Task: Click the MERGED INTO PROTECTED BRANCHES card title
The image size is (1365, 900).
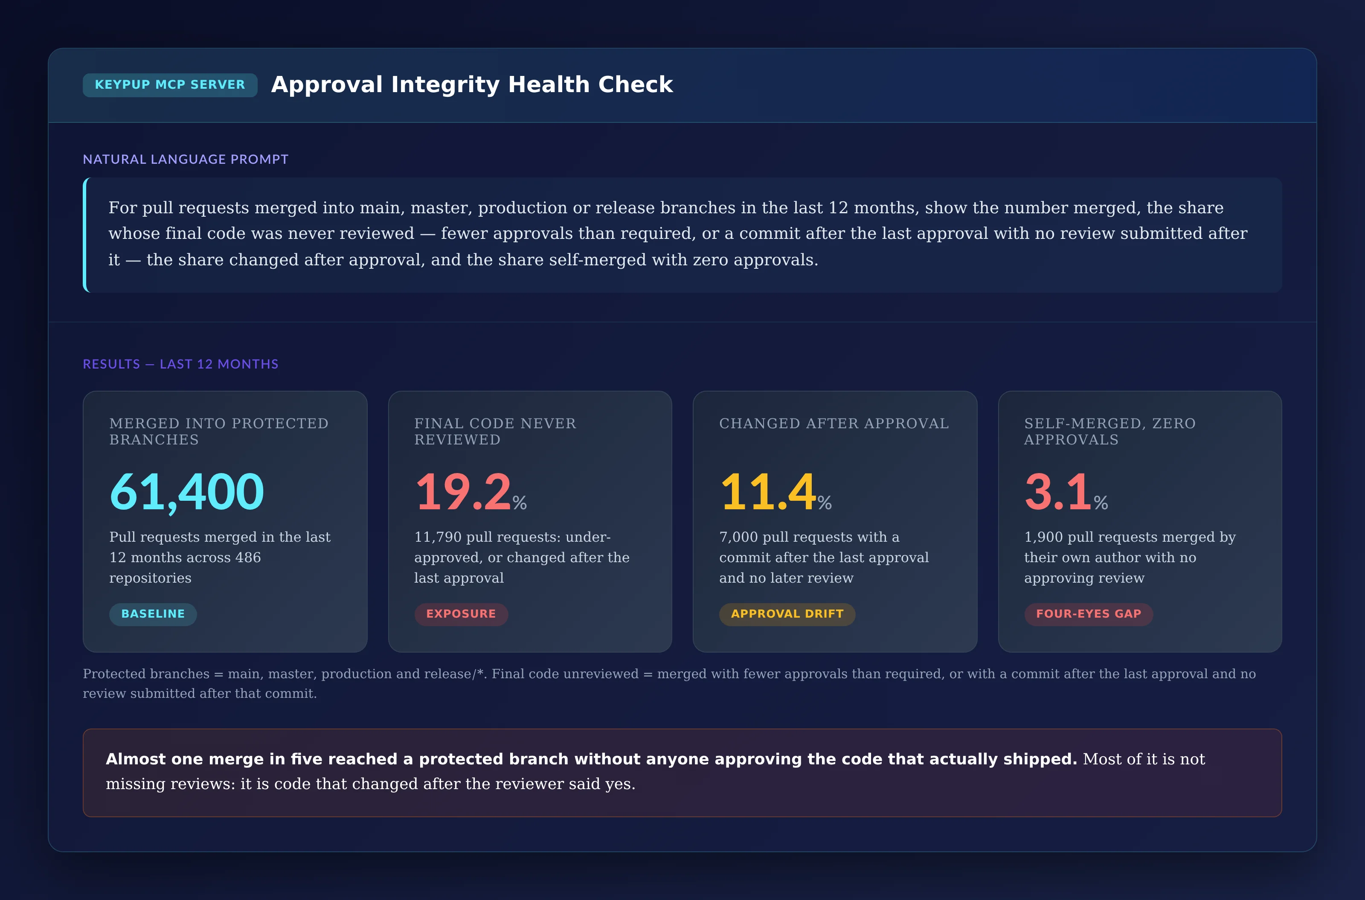Action: tap(219, 431)
